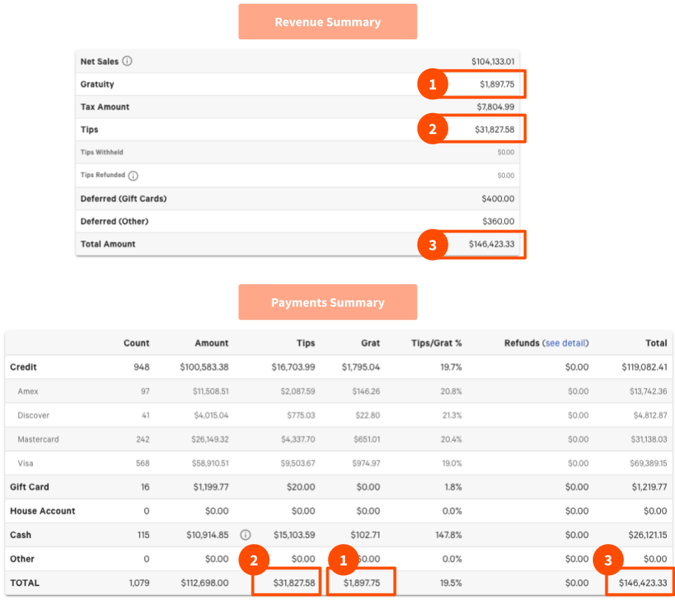This screenshot has height=604, width=675.
Task: Click orange badge 2 above TOTAL tips value
Action: point(255,560)
